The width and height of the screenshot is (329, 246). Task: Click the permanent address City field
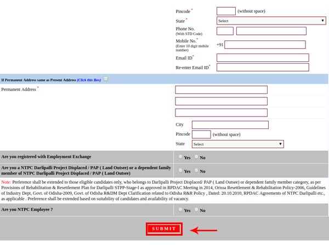pos(230,125)
